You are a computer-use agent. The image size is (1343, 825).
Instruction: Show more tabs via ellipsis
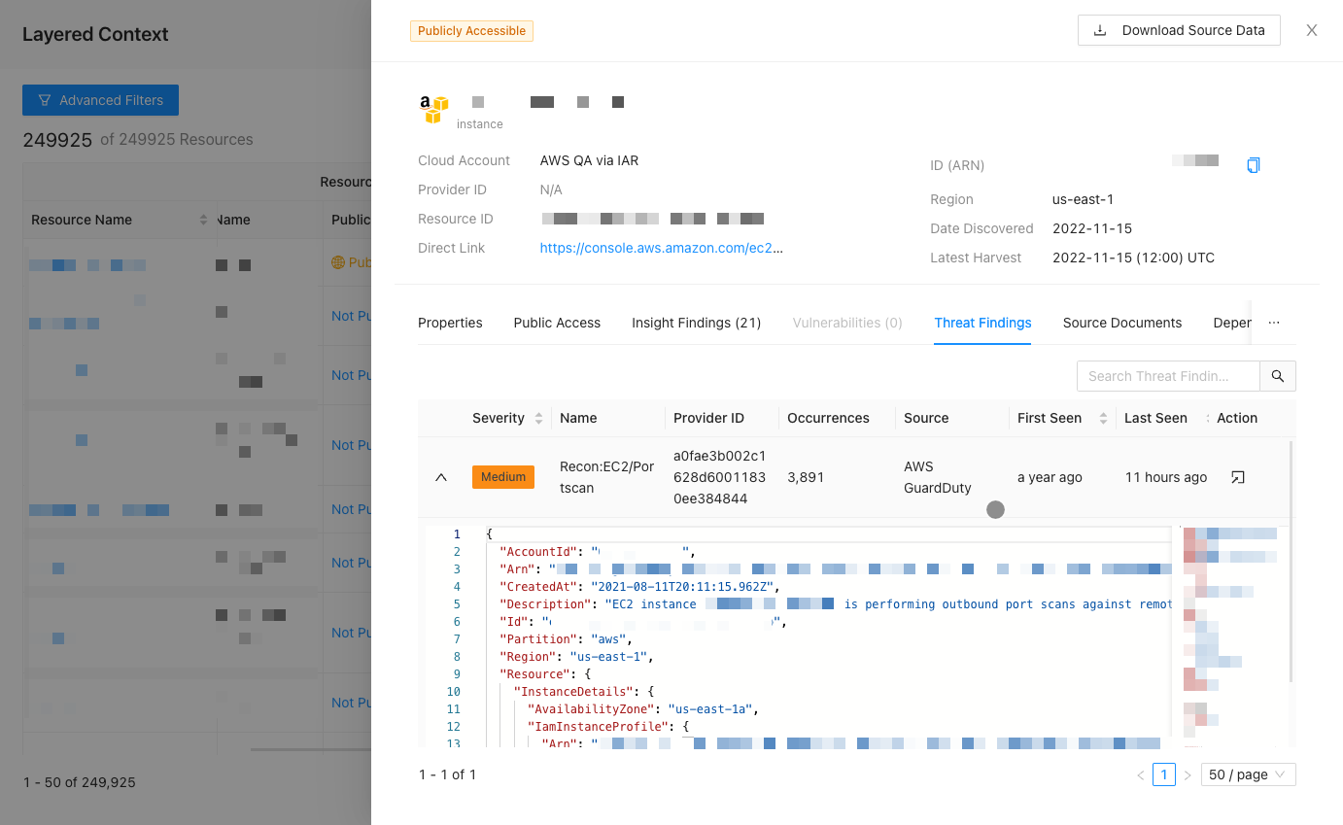coord(1274,323)
